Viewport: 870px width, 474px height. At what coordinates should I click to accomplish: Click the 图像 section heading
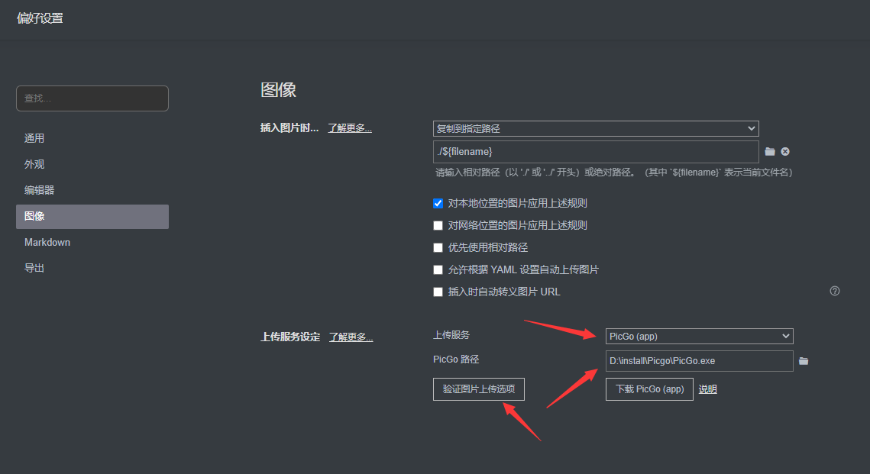point(279,90)
